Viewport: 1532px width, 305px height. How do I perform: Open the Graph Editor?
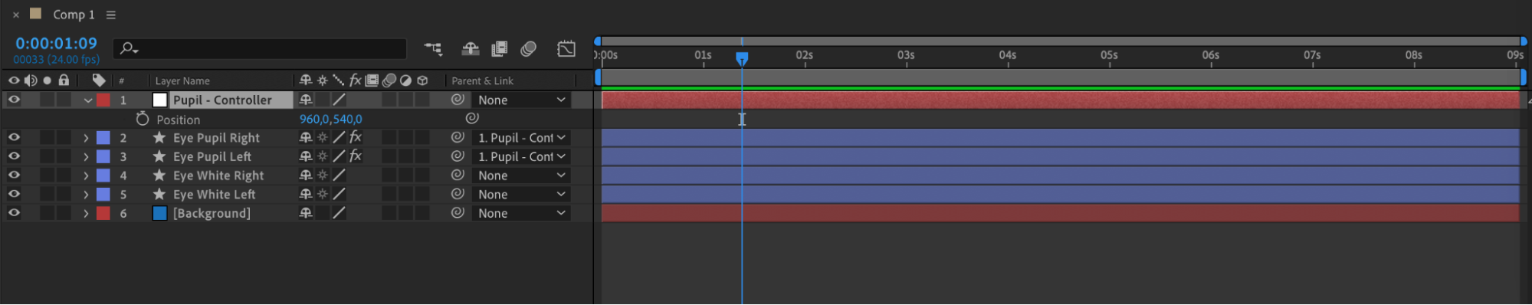coord(566,49)
